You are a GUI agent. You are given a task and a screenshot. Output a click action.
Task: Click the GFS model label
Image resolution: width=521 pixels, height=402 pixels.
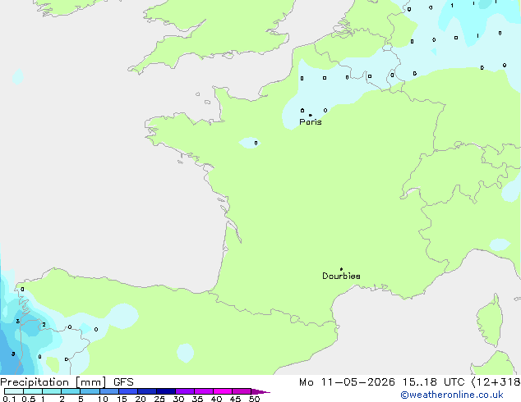pos(123,382)
